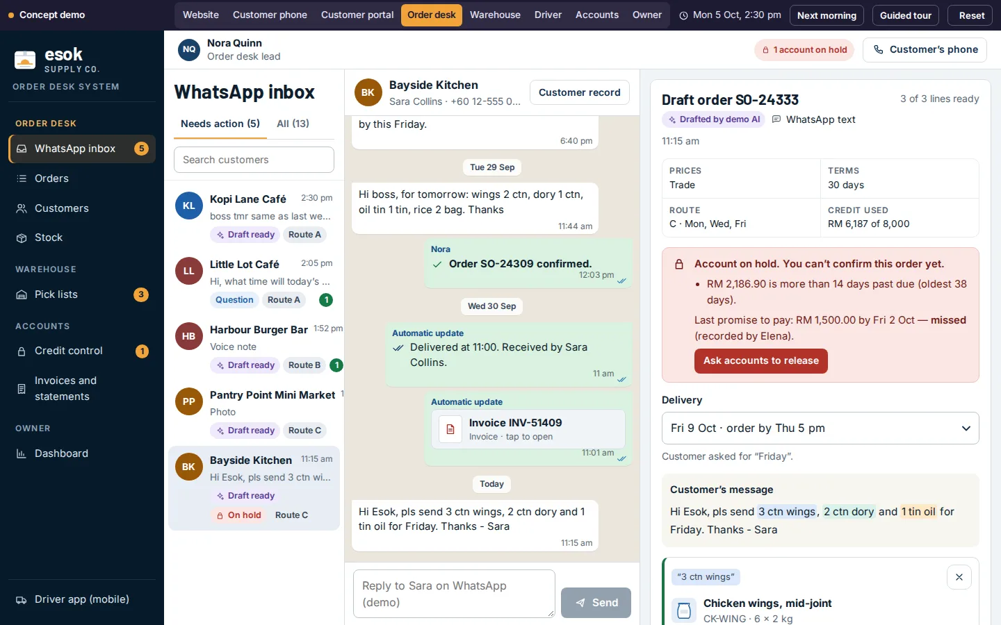Open the Pantry Point Mini Market conversation
Screen dimensions: 1001x625
pyautogui.click(x=254, y=412)
